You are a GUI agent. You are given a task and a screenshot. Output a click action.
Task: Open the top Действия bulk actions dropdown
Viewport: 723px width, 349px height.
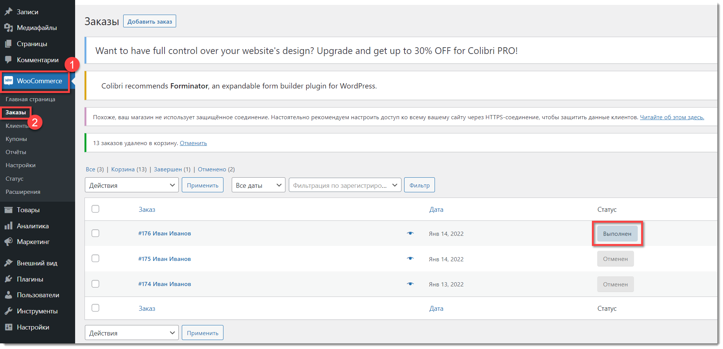(x=132, y=185)
